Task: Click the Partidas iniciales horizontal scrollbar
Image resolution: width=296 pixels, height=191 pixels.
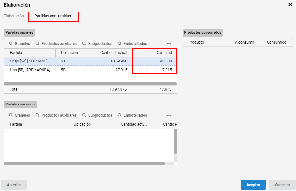Action: [x=90, y=84]
